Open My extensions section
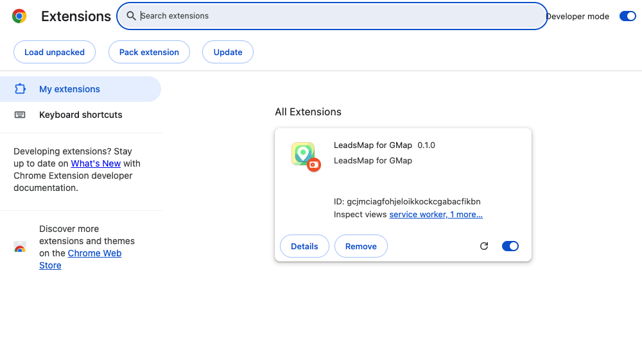Image resolution: width=642 pixels, height=355 pixels. point(80,89)
